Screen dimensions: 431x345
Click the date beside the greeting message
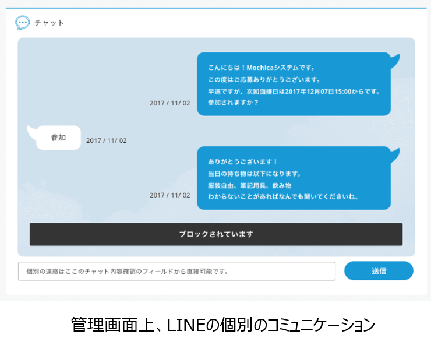click(x=170, y=103)
